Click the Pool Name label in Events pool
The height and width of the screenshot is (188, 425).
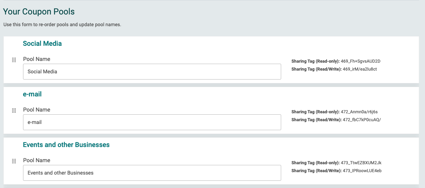click(36, 160)
